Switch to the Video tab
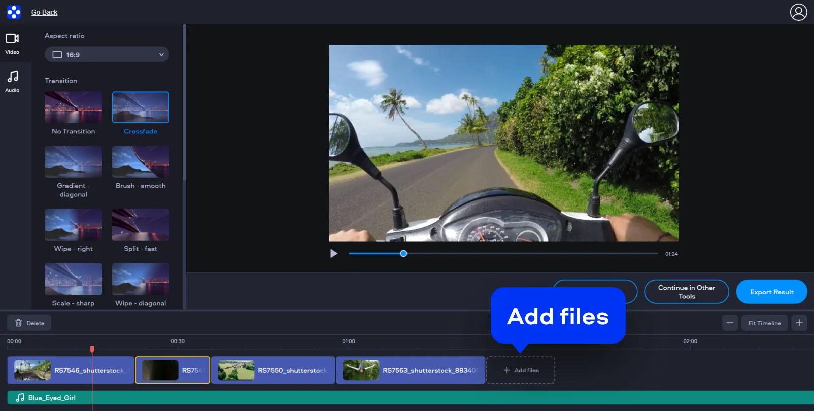The height and width of the screenshot is (411, 814). point(12,44)
